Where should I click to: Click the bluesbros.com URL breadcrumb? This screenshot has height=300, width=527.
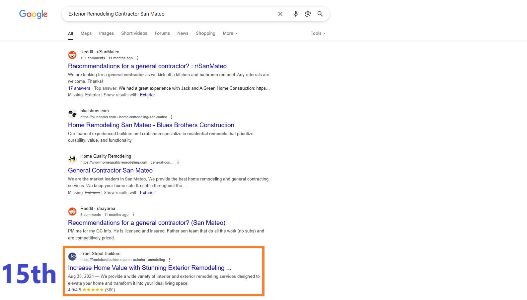124,117
